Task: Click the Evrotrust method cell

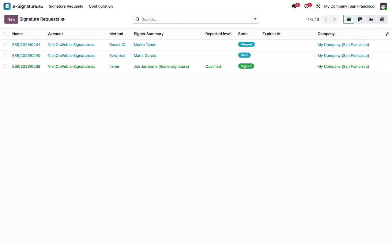Action: tap(118, 55)
